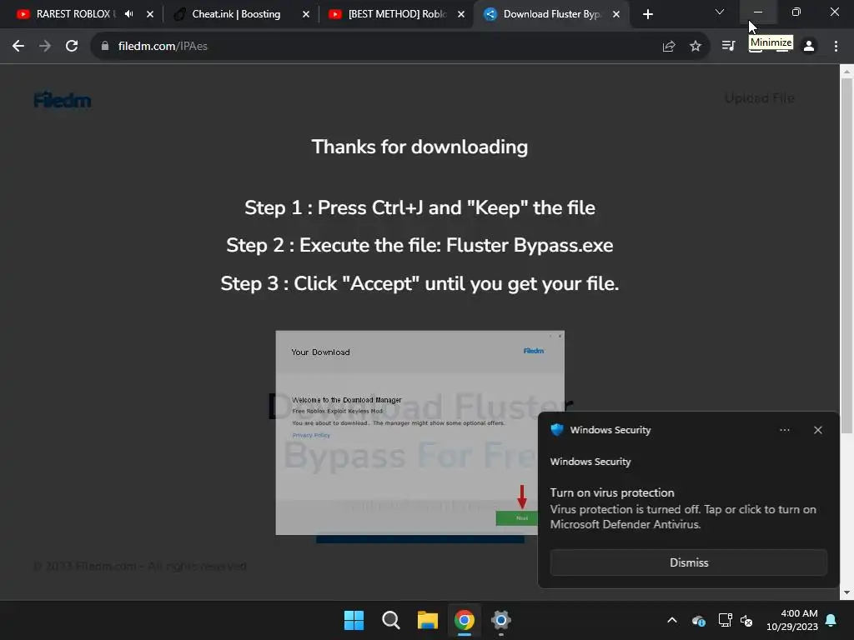Click scroll-down arrow of the page scrollbar
The image size is (854, 640).
point(846,592)
